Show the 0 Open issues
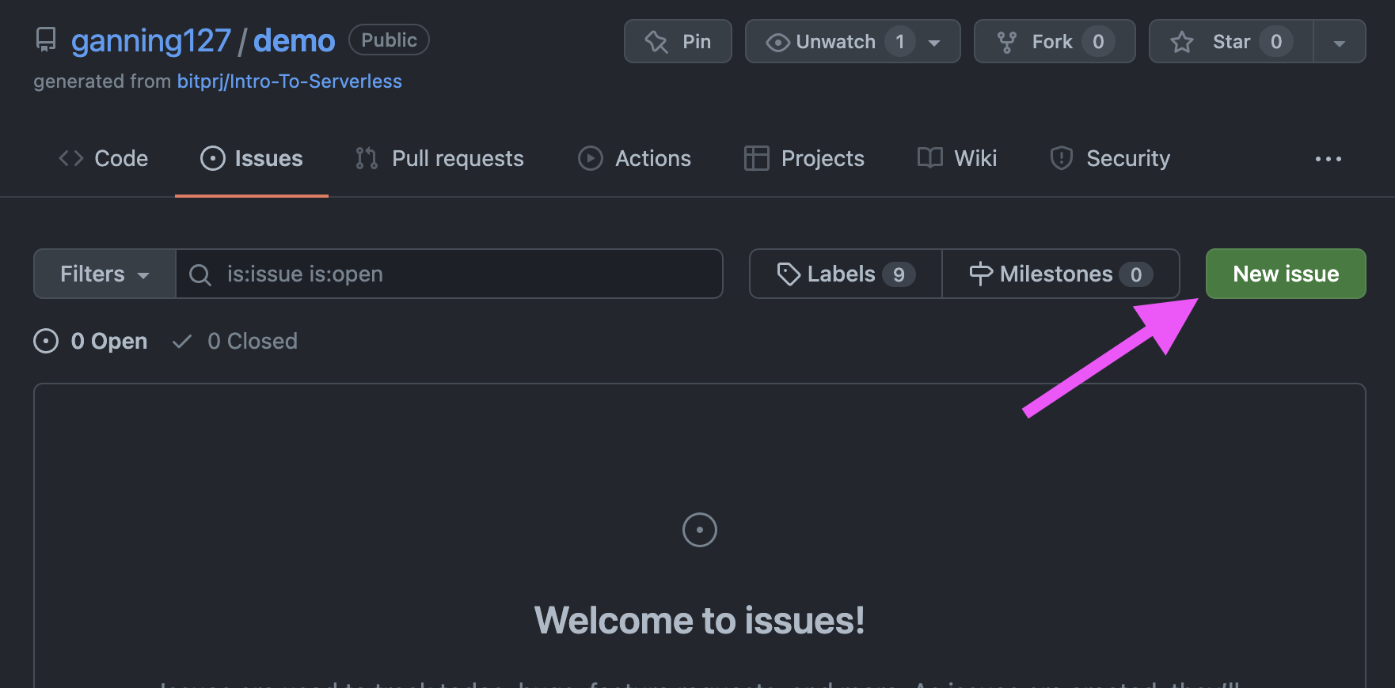 [90, 341]
